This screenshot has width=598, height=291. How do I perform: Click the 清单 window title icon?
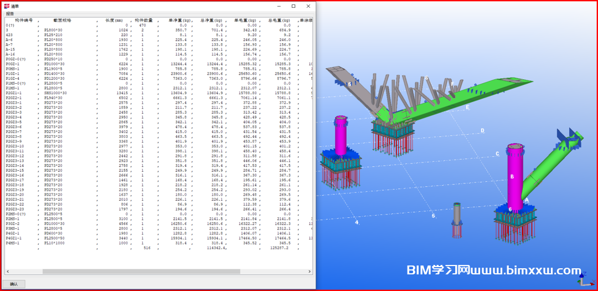point(7,6)
